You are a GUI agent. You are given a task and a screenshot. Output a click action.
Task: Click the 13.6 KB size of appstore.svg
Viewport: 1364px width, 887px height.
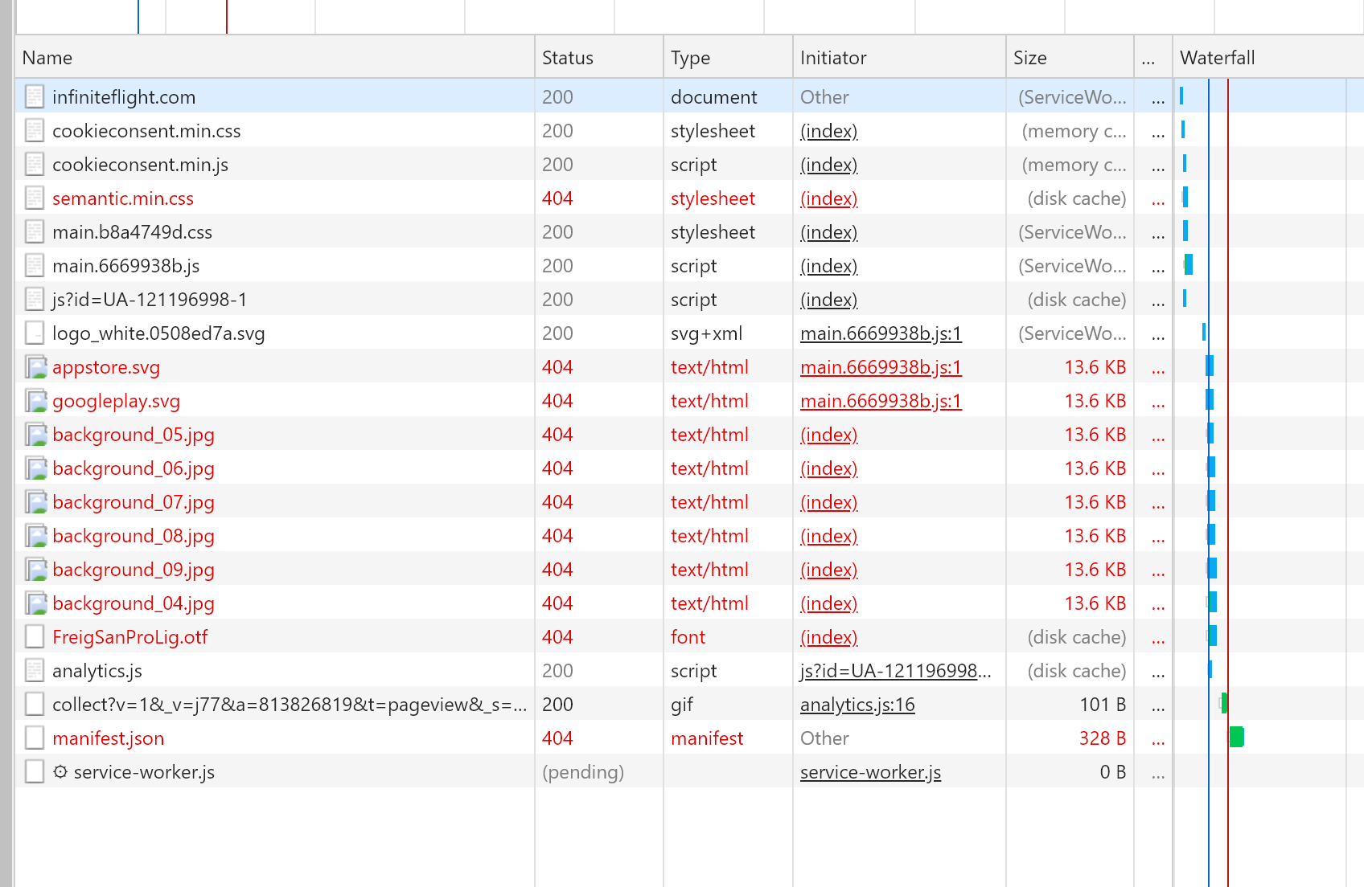(1095, 367)
